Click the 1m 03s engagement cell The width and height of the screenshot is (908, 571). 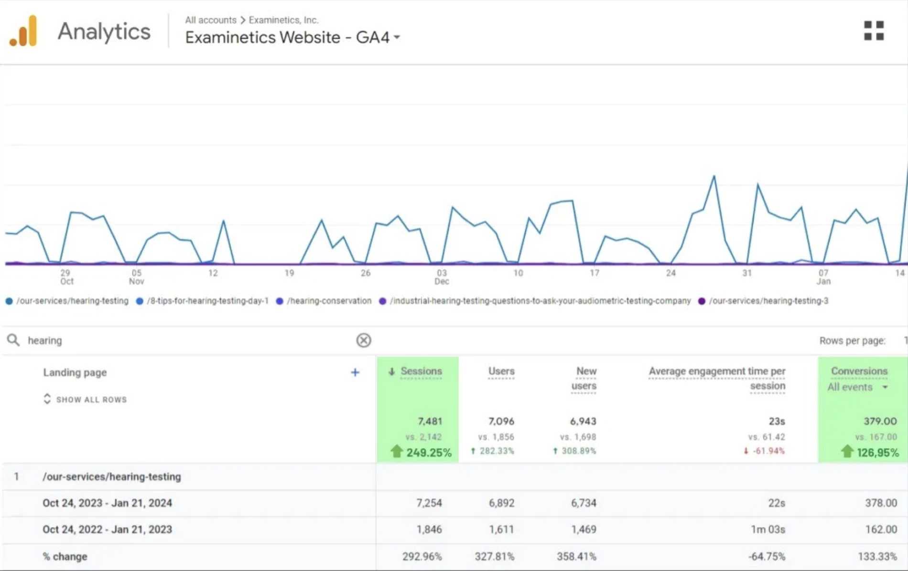tap(768, 529)
